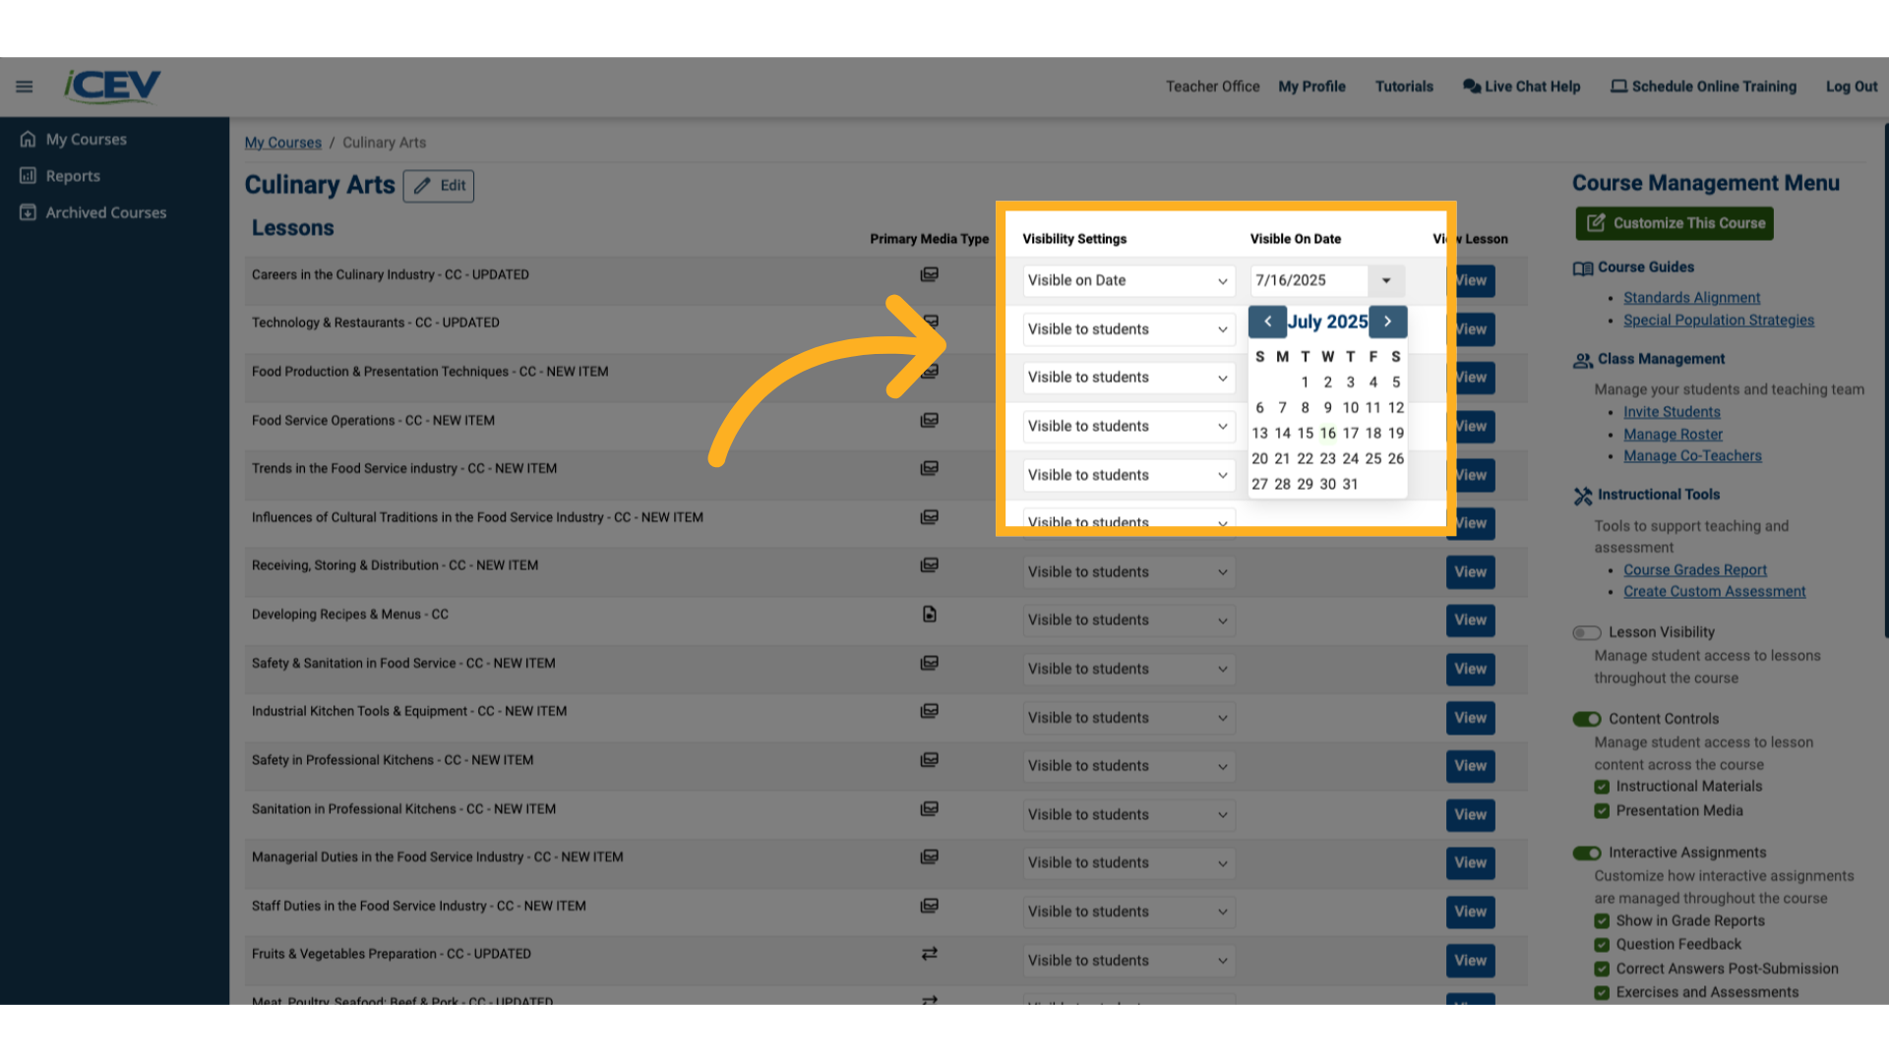Select July 31 in the calendar
The width and height of the screenshot is (1889, 1062).
coord(1350,484)
